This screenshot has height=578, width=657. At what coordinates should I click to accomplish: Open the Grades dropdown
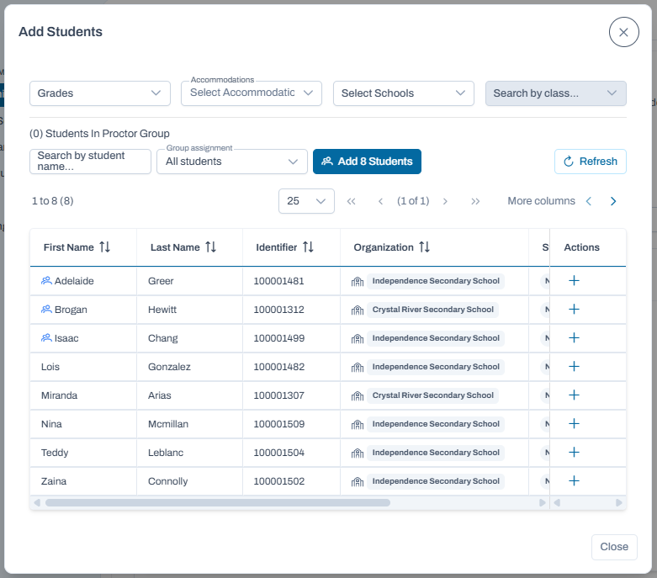[x=100, y=93]
